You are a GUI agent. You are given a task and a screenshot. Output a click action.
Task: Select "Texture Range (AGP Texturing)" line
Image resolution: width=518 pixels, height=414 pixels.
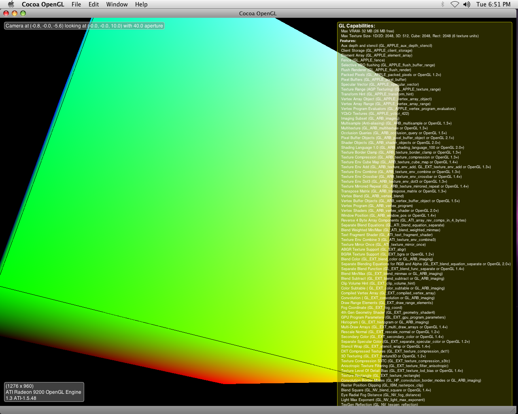pos(391,89)
